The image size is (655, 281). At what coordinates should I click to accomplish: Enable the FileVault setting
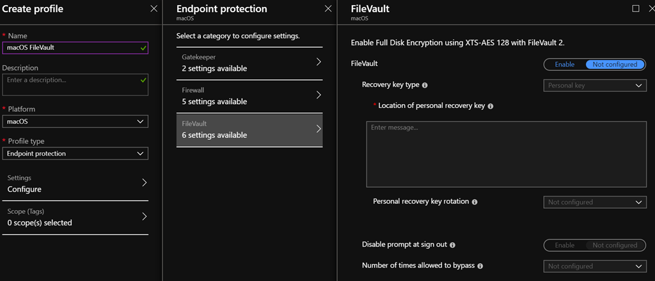point(564,65)
